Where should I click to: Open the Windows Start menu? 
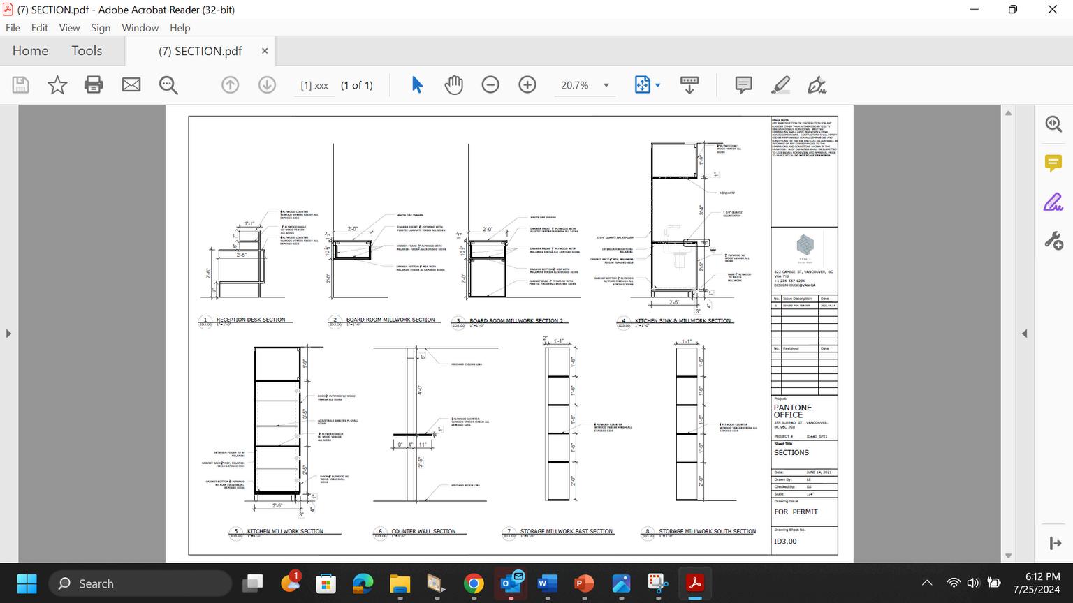(27, 583)
